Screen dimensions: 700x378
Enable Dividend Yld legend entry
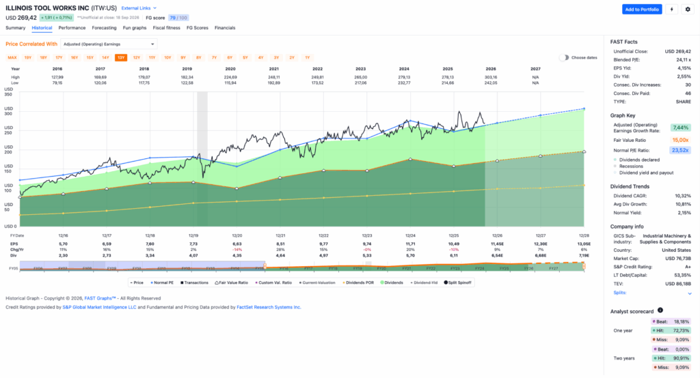coord(424,282)
